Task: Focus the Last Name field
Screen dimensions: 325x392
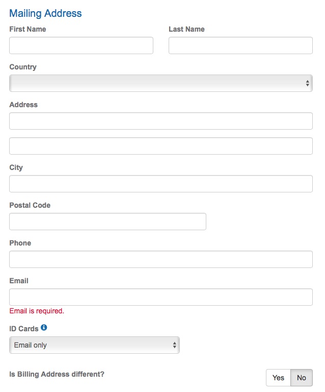Action: coord(240,45)
